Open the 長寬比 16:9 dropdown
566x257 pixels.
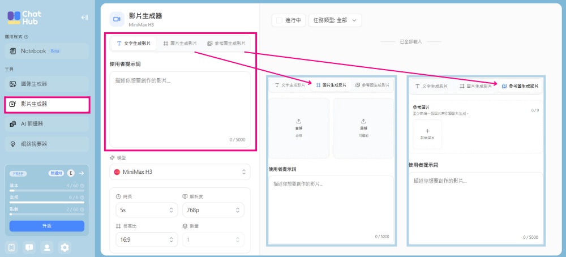pos(147,239)
